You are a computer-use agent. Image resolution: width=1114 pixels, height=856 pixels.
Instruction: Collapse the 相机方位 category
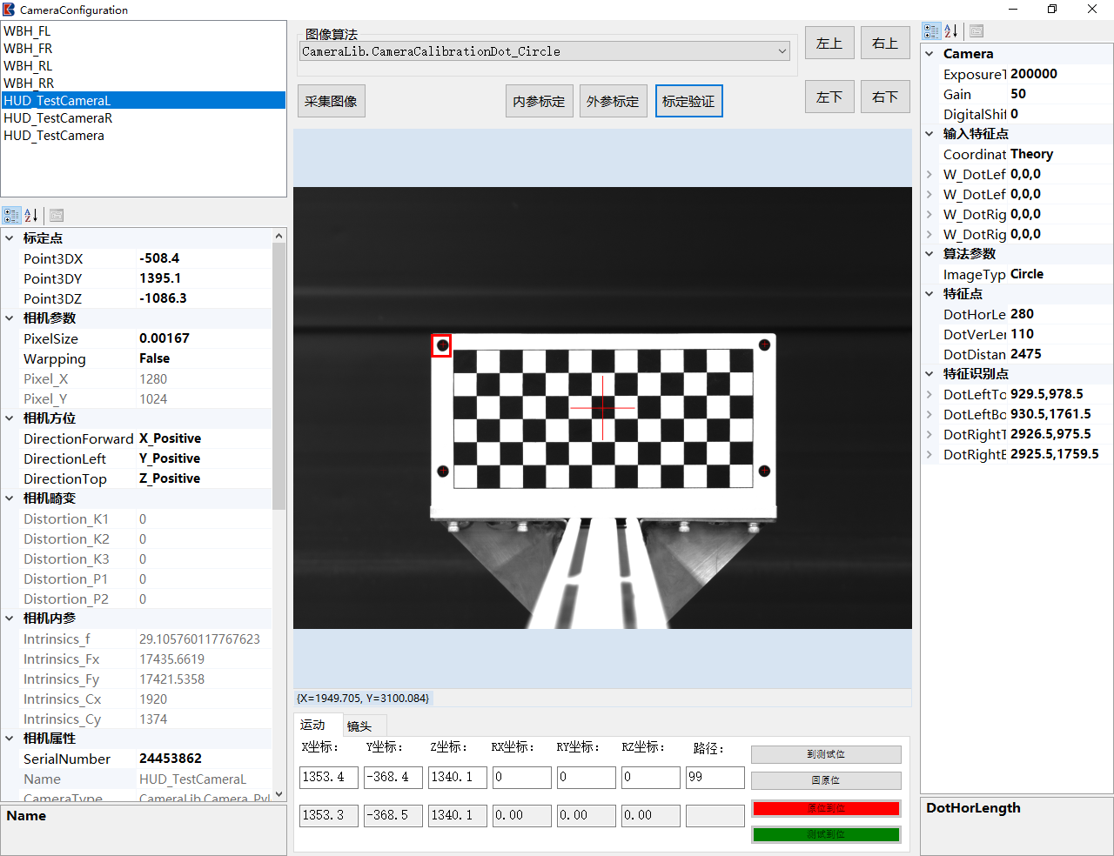pyautogui.click(x=10, y=418)
